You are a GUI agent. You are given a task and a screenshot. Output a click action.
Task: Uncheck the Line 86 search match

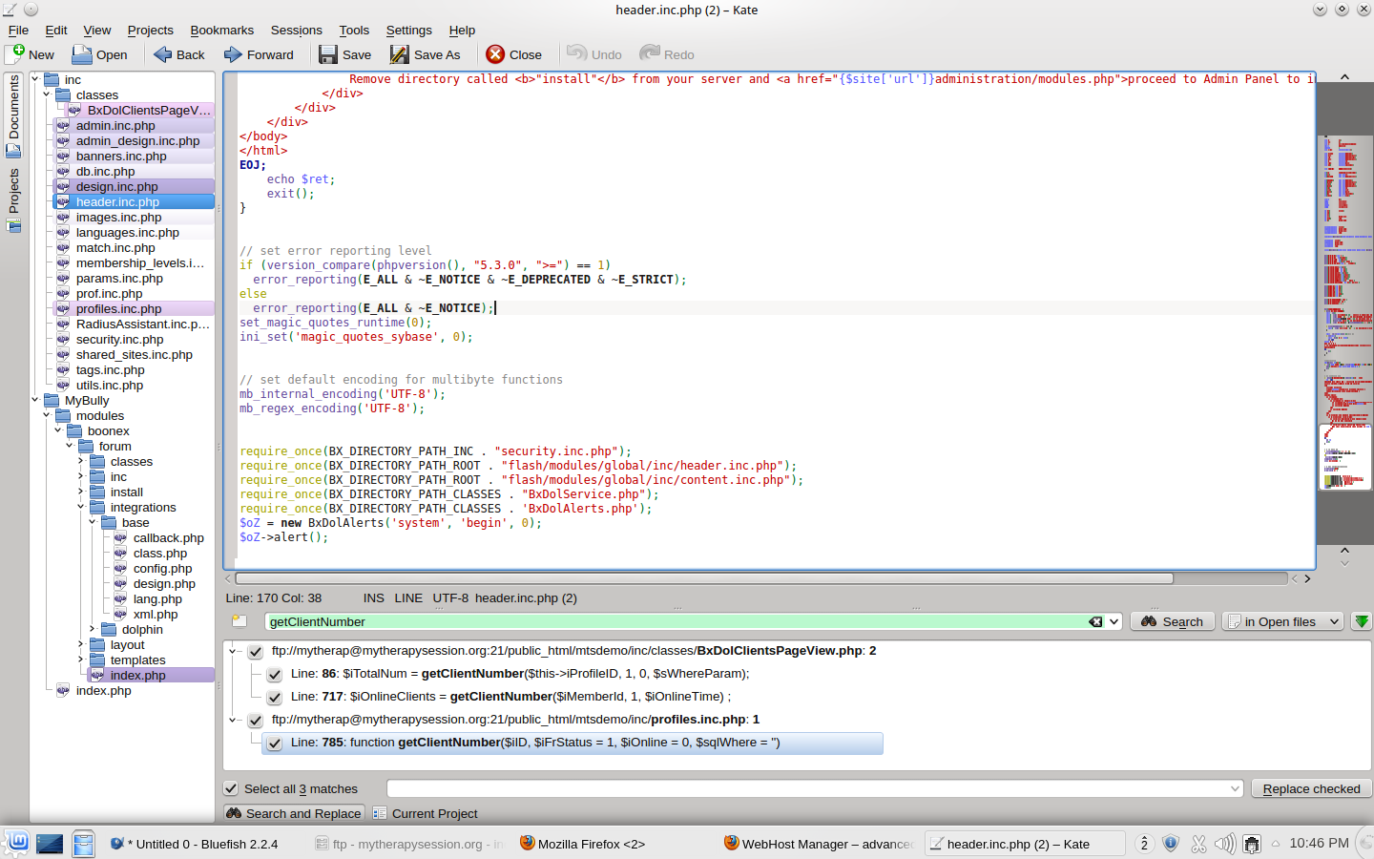click(275, 674)
